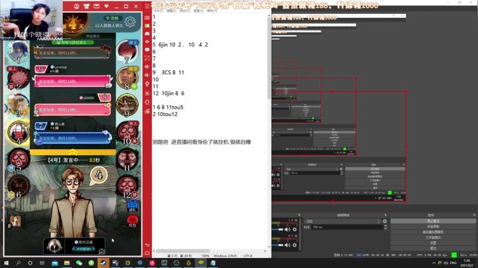
Task: Click fullscreen icon in emulator sidebar
Action: 147,58
